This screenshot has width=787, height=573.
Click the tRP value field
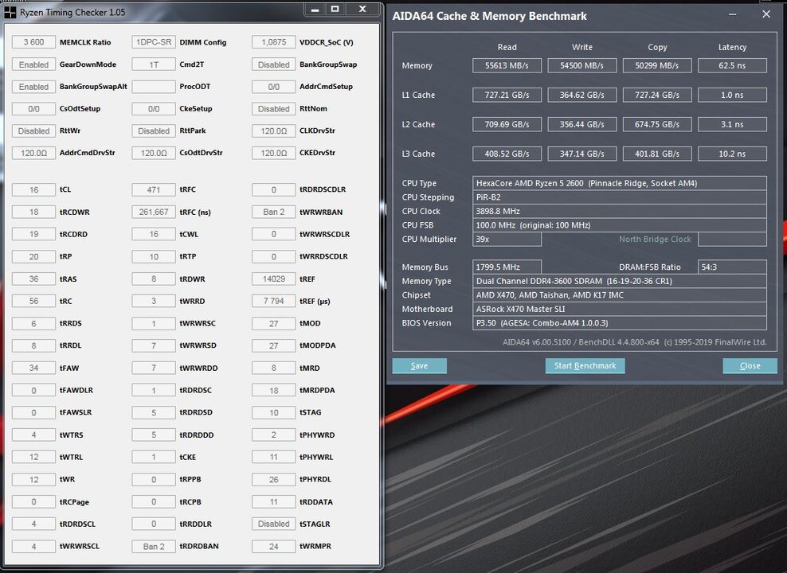[33, 257]
